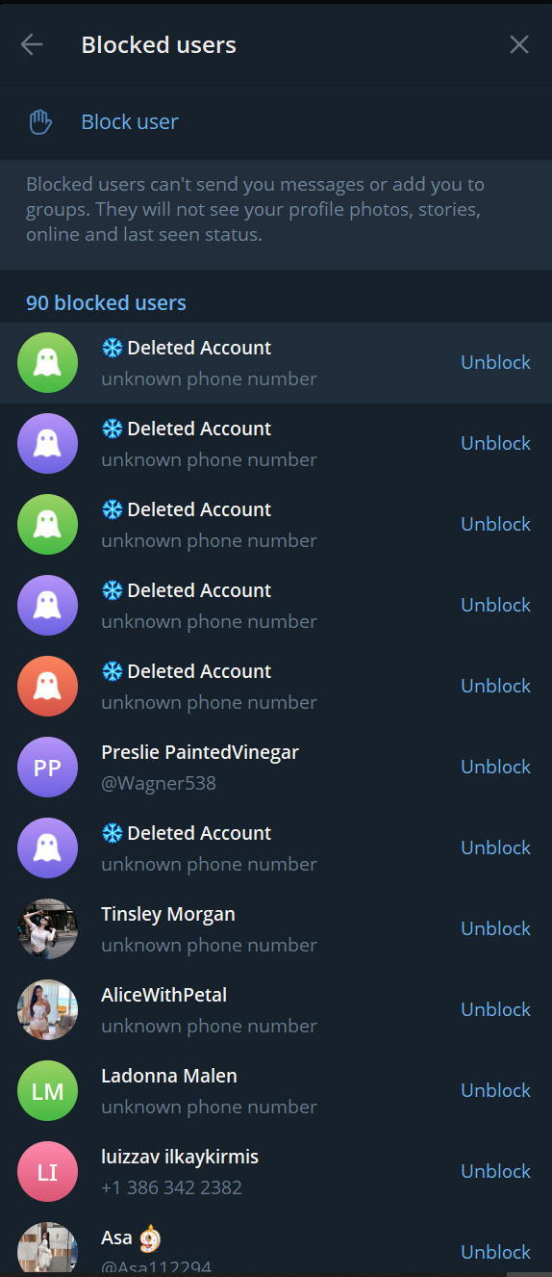Unblock Preslie PaintedVinegar
Screen dimensions: 552x1277
coord(495,767)
